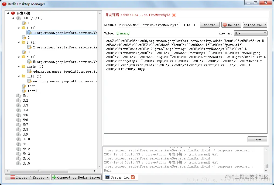Click the green plus Connect icon
The image size is (274, 185).
[x=54, y=177]
